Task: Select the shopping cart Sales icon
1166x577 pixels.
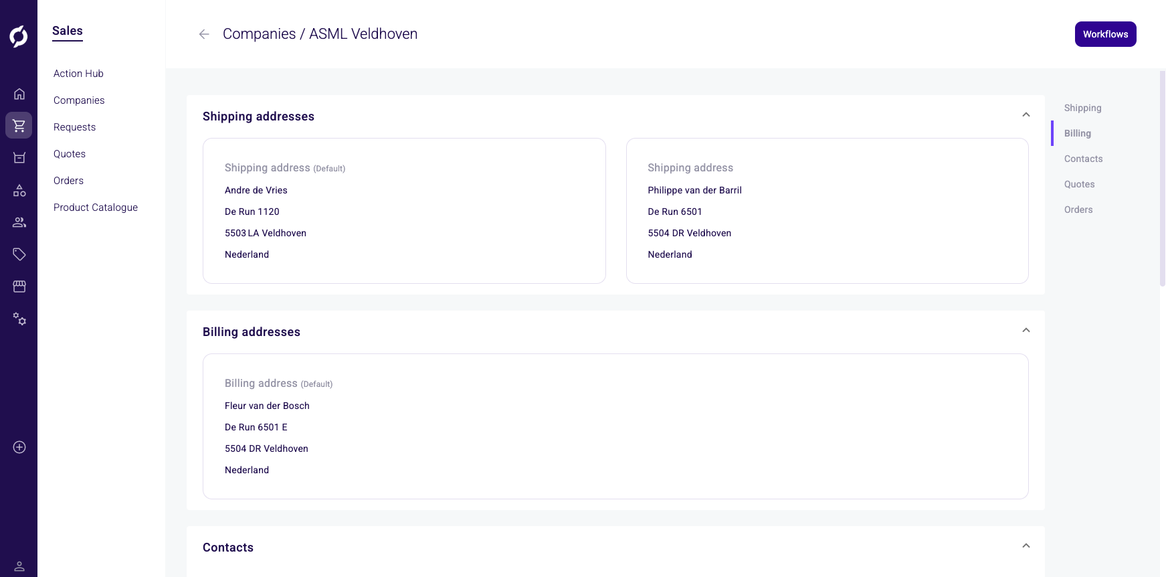Action: [x=19, y=125]
